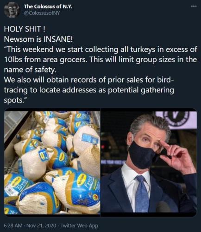The width and height of the screenshot is (201, 232).
Task: Click the black face mask in the photo
Action: click(142, 156)
